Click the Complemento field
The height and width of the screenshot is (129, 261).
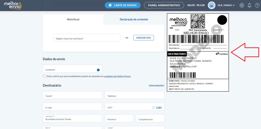pyautogui.click(x=150, y=118)
